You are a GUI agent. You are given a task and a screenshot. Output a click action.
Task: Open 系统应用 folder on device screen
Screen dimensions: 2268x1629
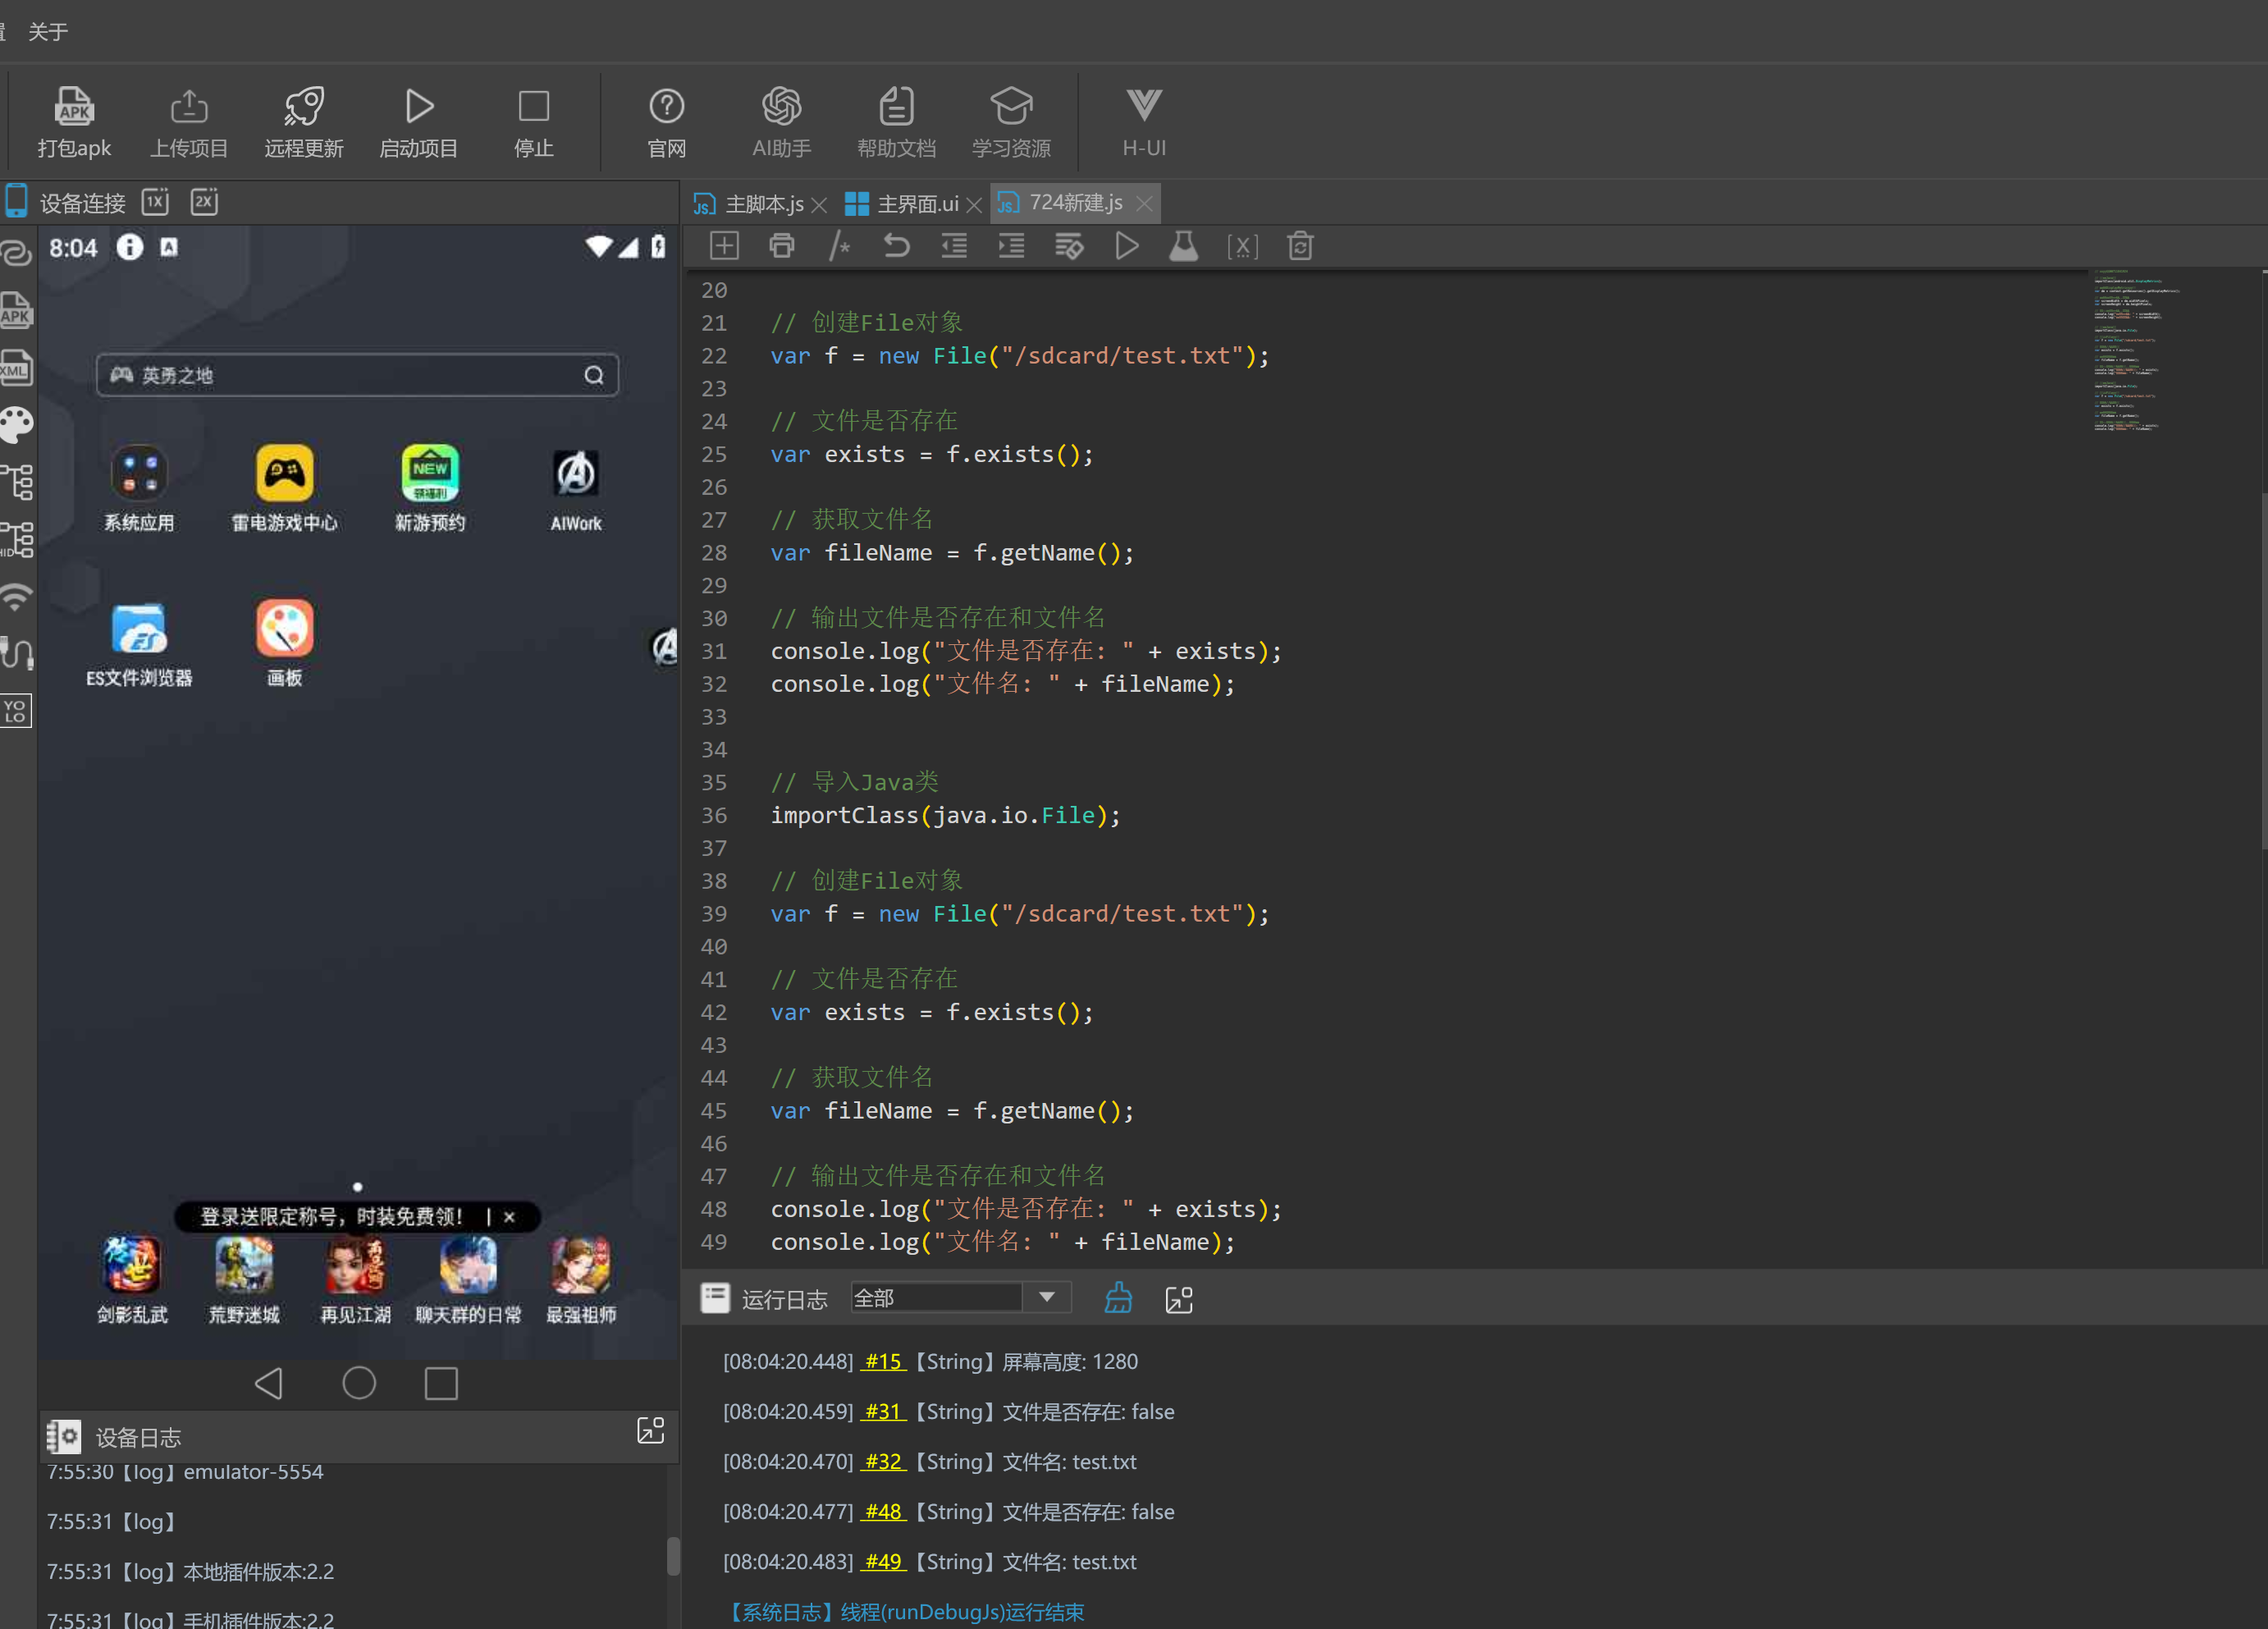pos(139,488)
